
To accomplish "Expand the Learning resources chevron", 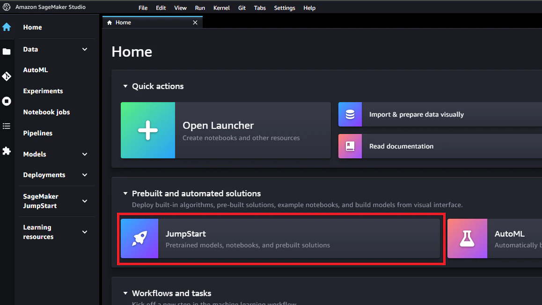I will (85, 232).
